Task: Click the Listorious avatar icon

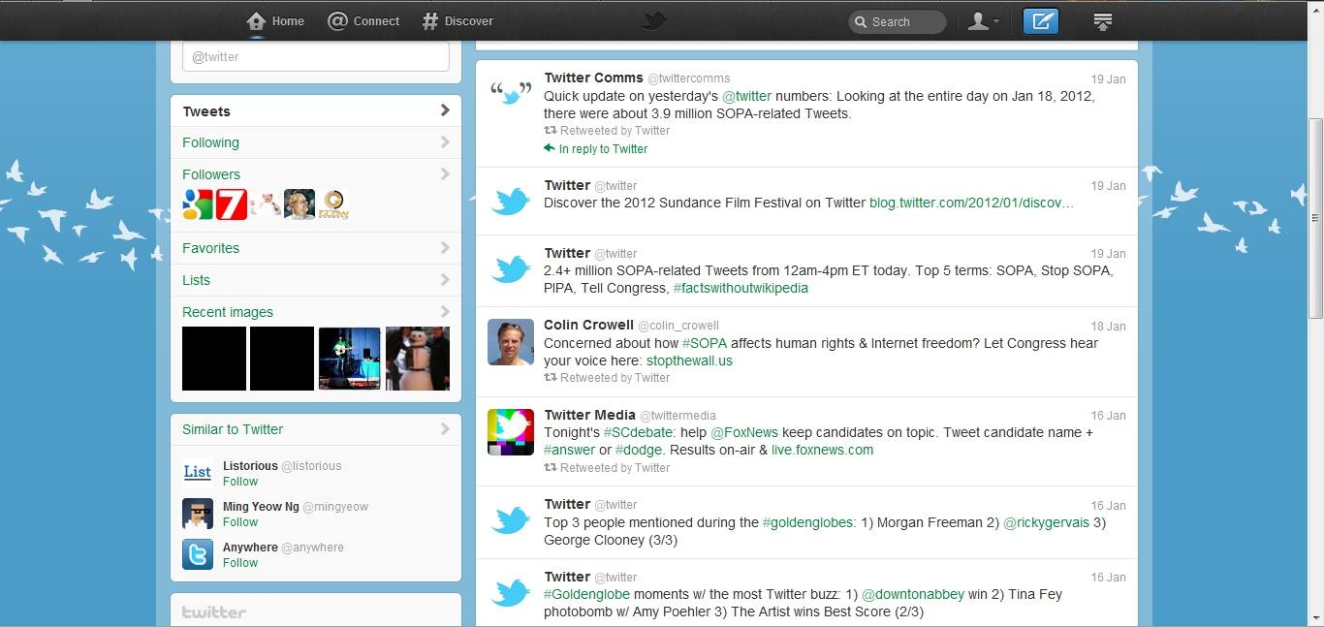Action: coord(198,473)
